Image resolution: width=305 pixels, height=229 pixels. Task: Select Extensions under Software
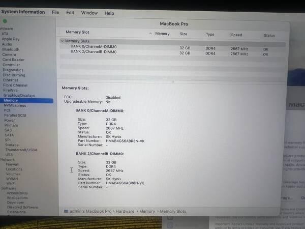tap(16, 212)
